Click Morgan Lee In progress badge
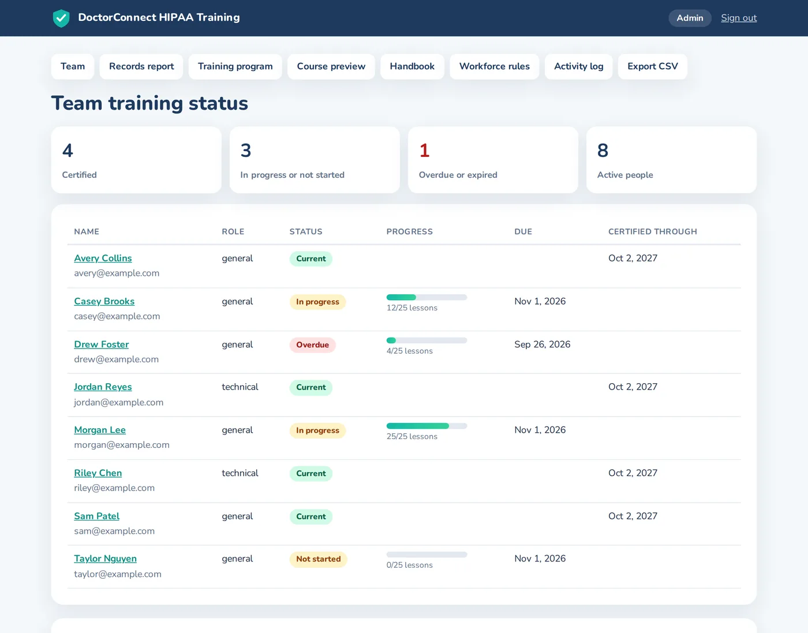 317,430
